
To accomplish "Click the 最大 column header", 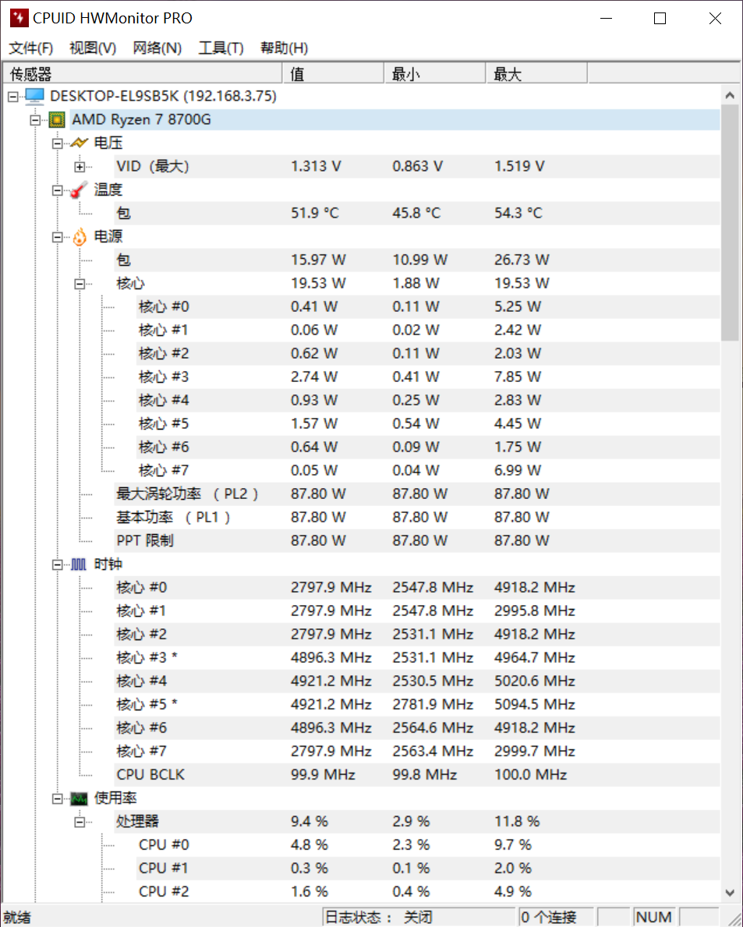I will [536, 74].
